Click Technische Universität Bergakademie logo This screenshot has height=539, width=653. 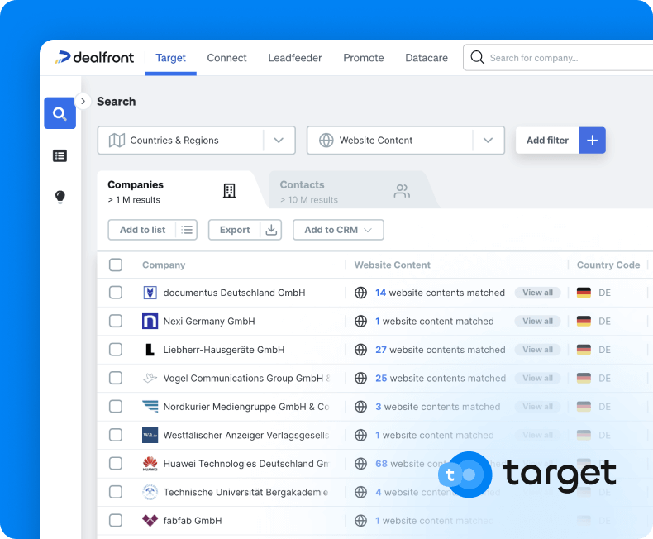[x=150, y=493]
